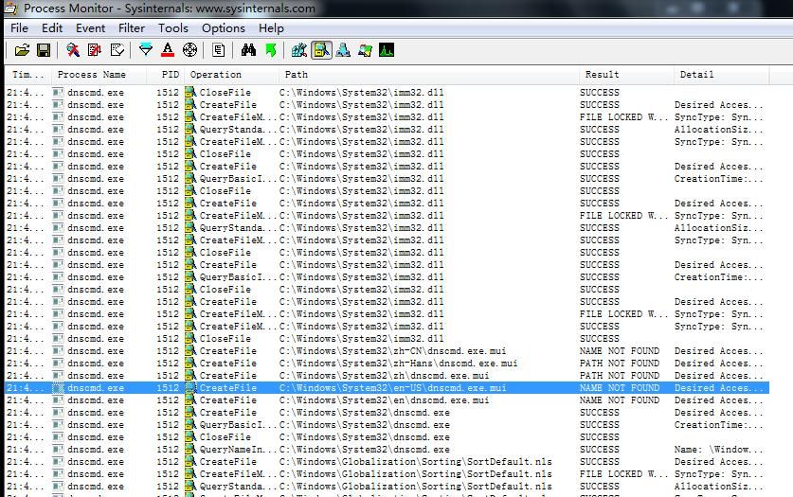This screenshot has width=793, height=497.
Task: Click the Time column header
Action: pyautogui.click(x=27, y=75)
